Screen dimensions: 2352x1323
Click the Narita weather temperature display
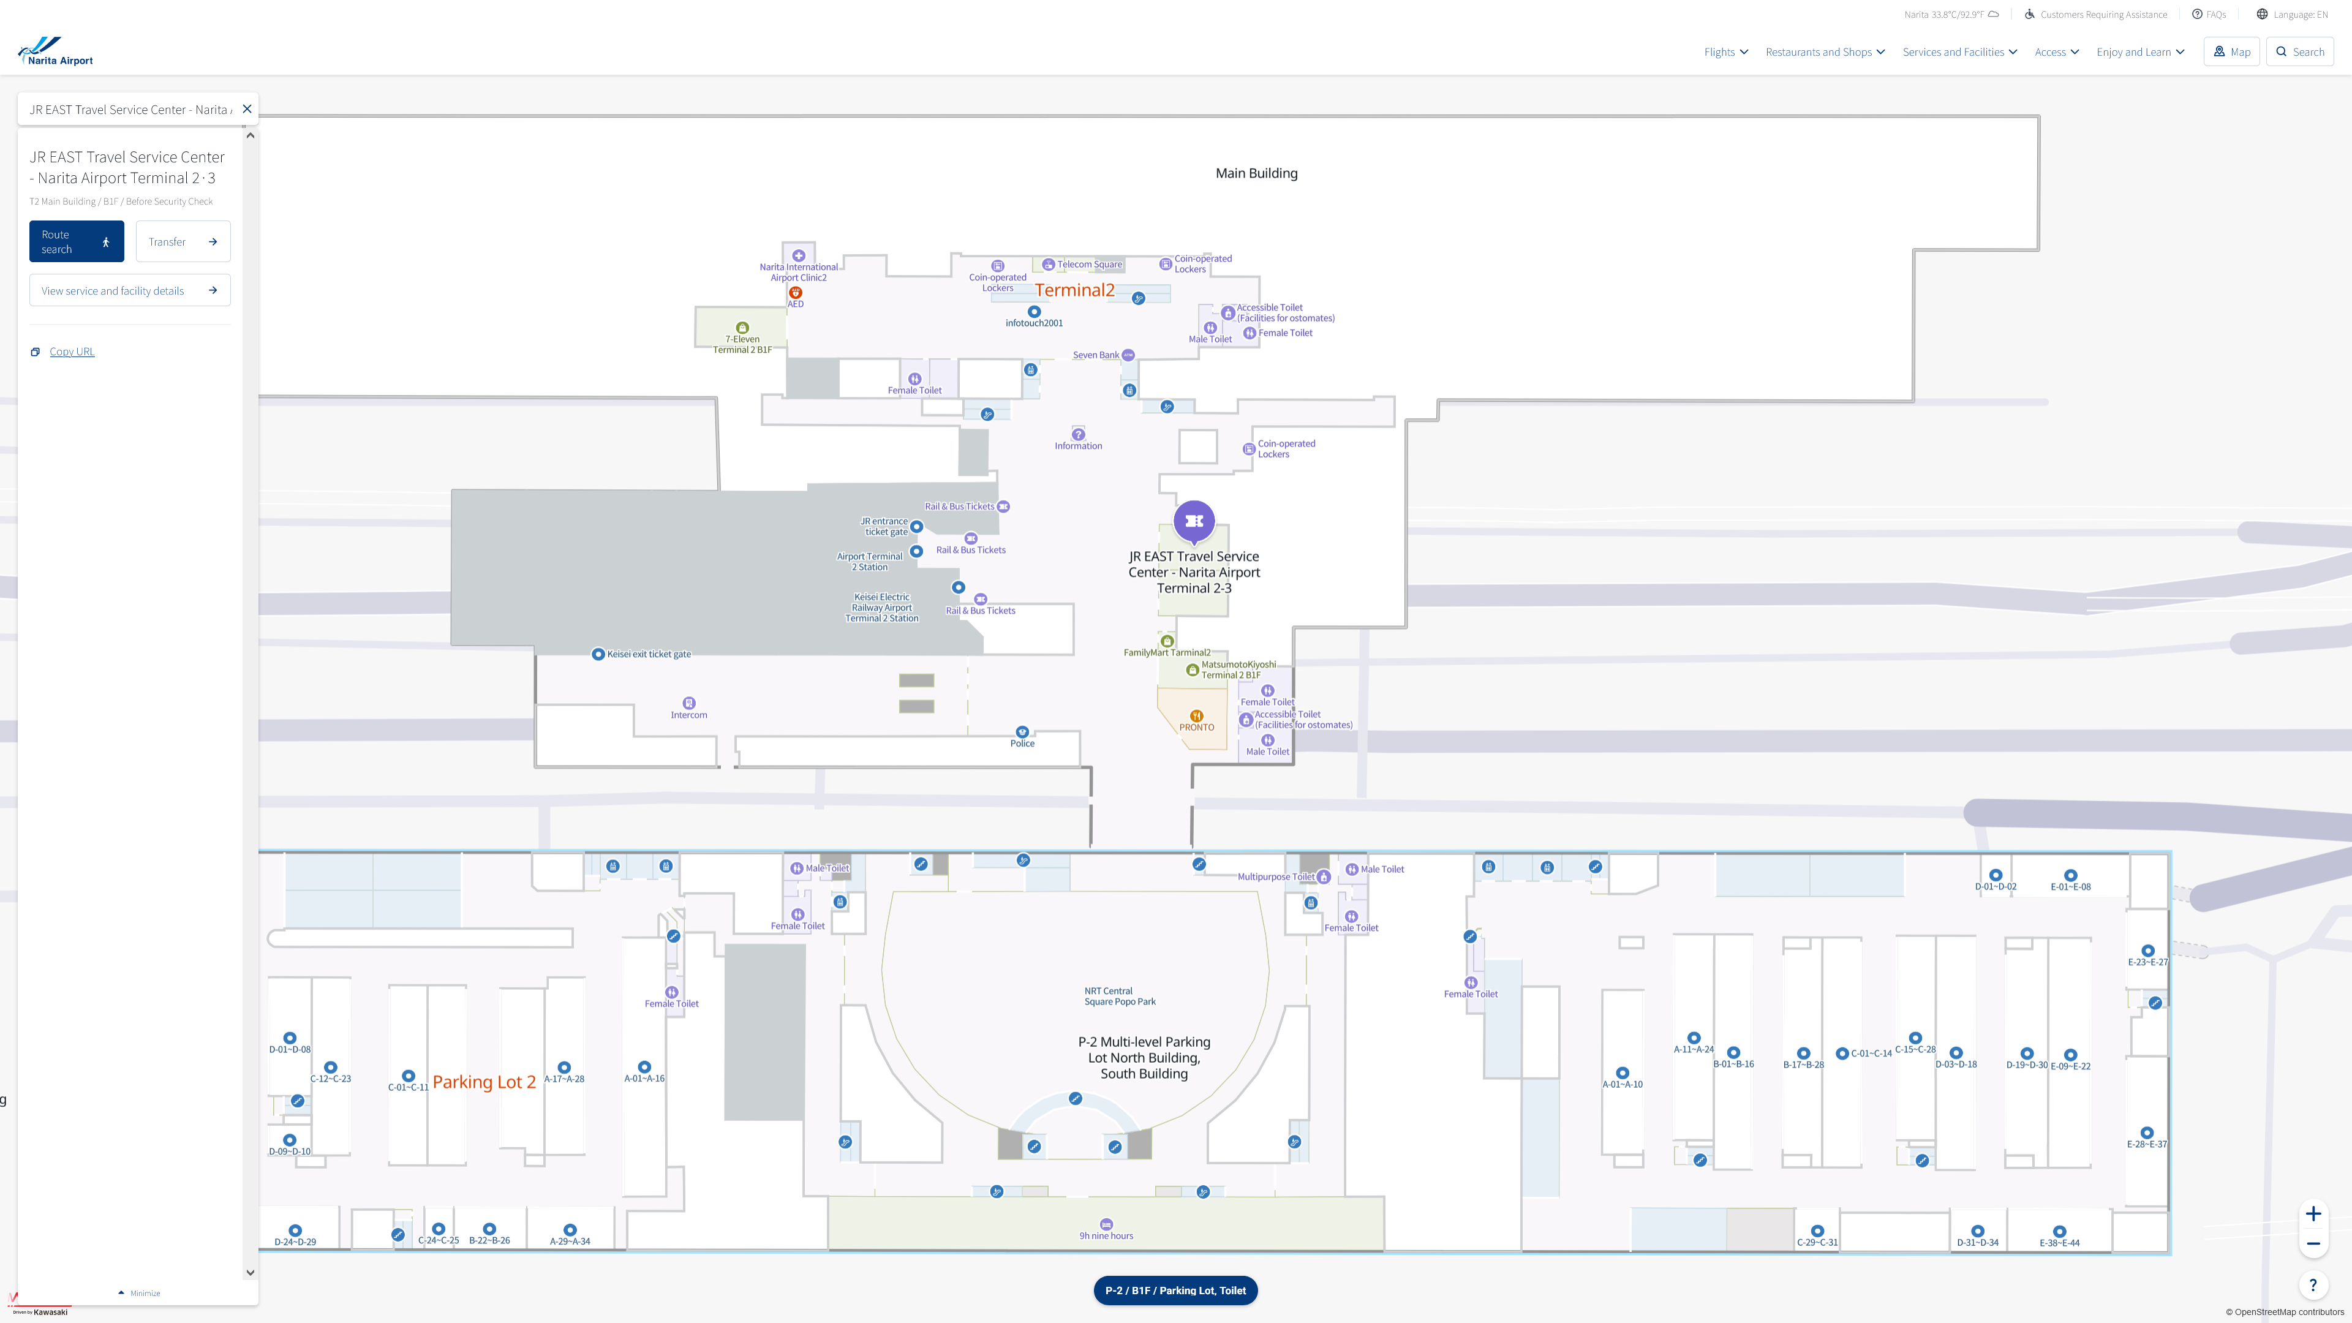[1951, 15]
